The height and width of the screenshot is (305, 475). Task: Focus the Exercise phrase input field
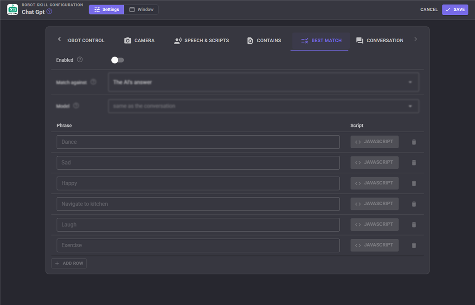198,245
